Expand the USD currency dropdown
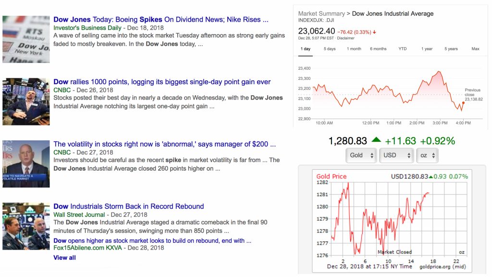The width and height of the screenshot is (492, 277). pos(396,155)
